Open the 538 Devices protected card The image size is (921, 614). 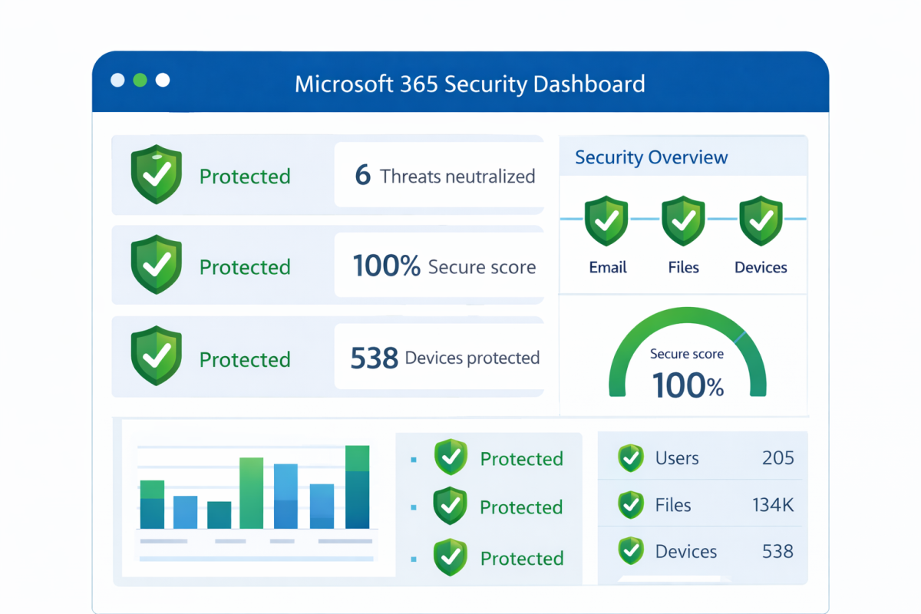[x=440, y=357]
